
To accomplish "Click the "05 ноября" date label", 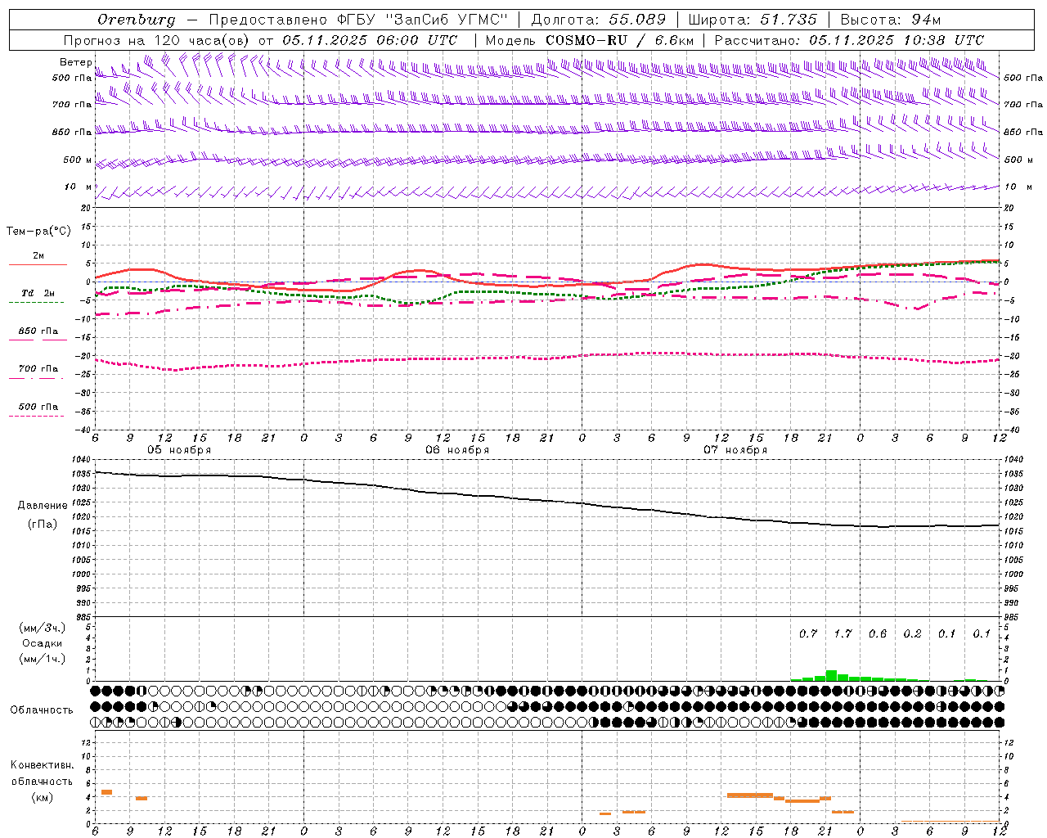I will [x=179, y=450].
